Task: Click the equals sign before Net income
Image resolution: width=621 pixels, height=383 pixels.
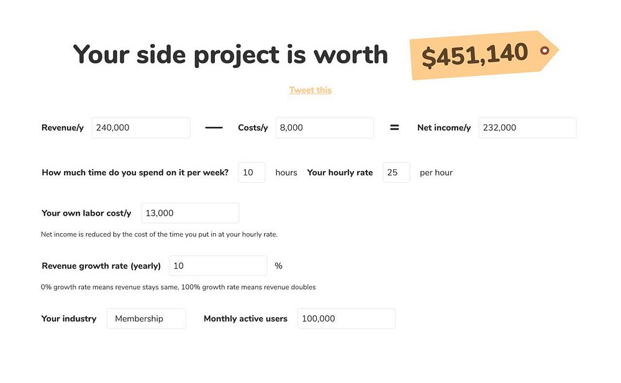Action: click(394, 128)
